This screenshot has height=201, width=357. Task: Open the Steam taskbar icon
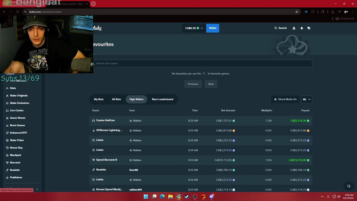pyautogui.click(x=187, y=197)
